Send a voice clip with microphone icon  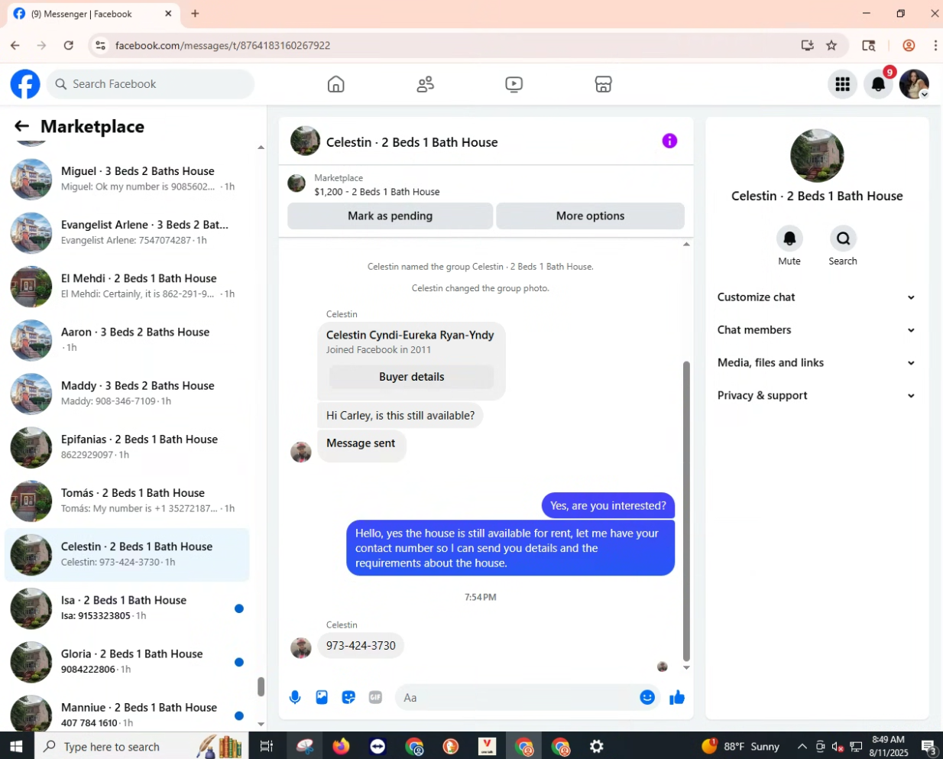click(295, 697)
